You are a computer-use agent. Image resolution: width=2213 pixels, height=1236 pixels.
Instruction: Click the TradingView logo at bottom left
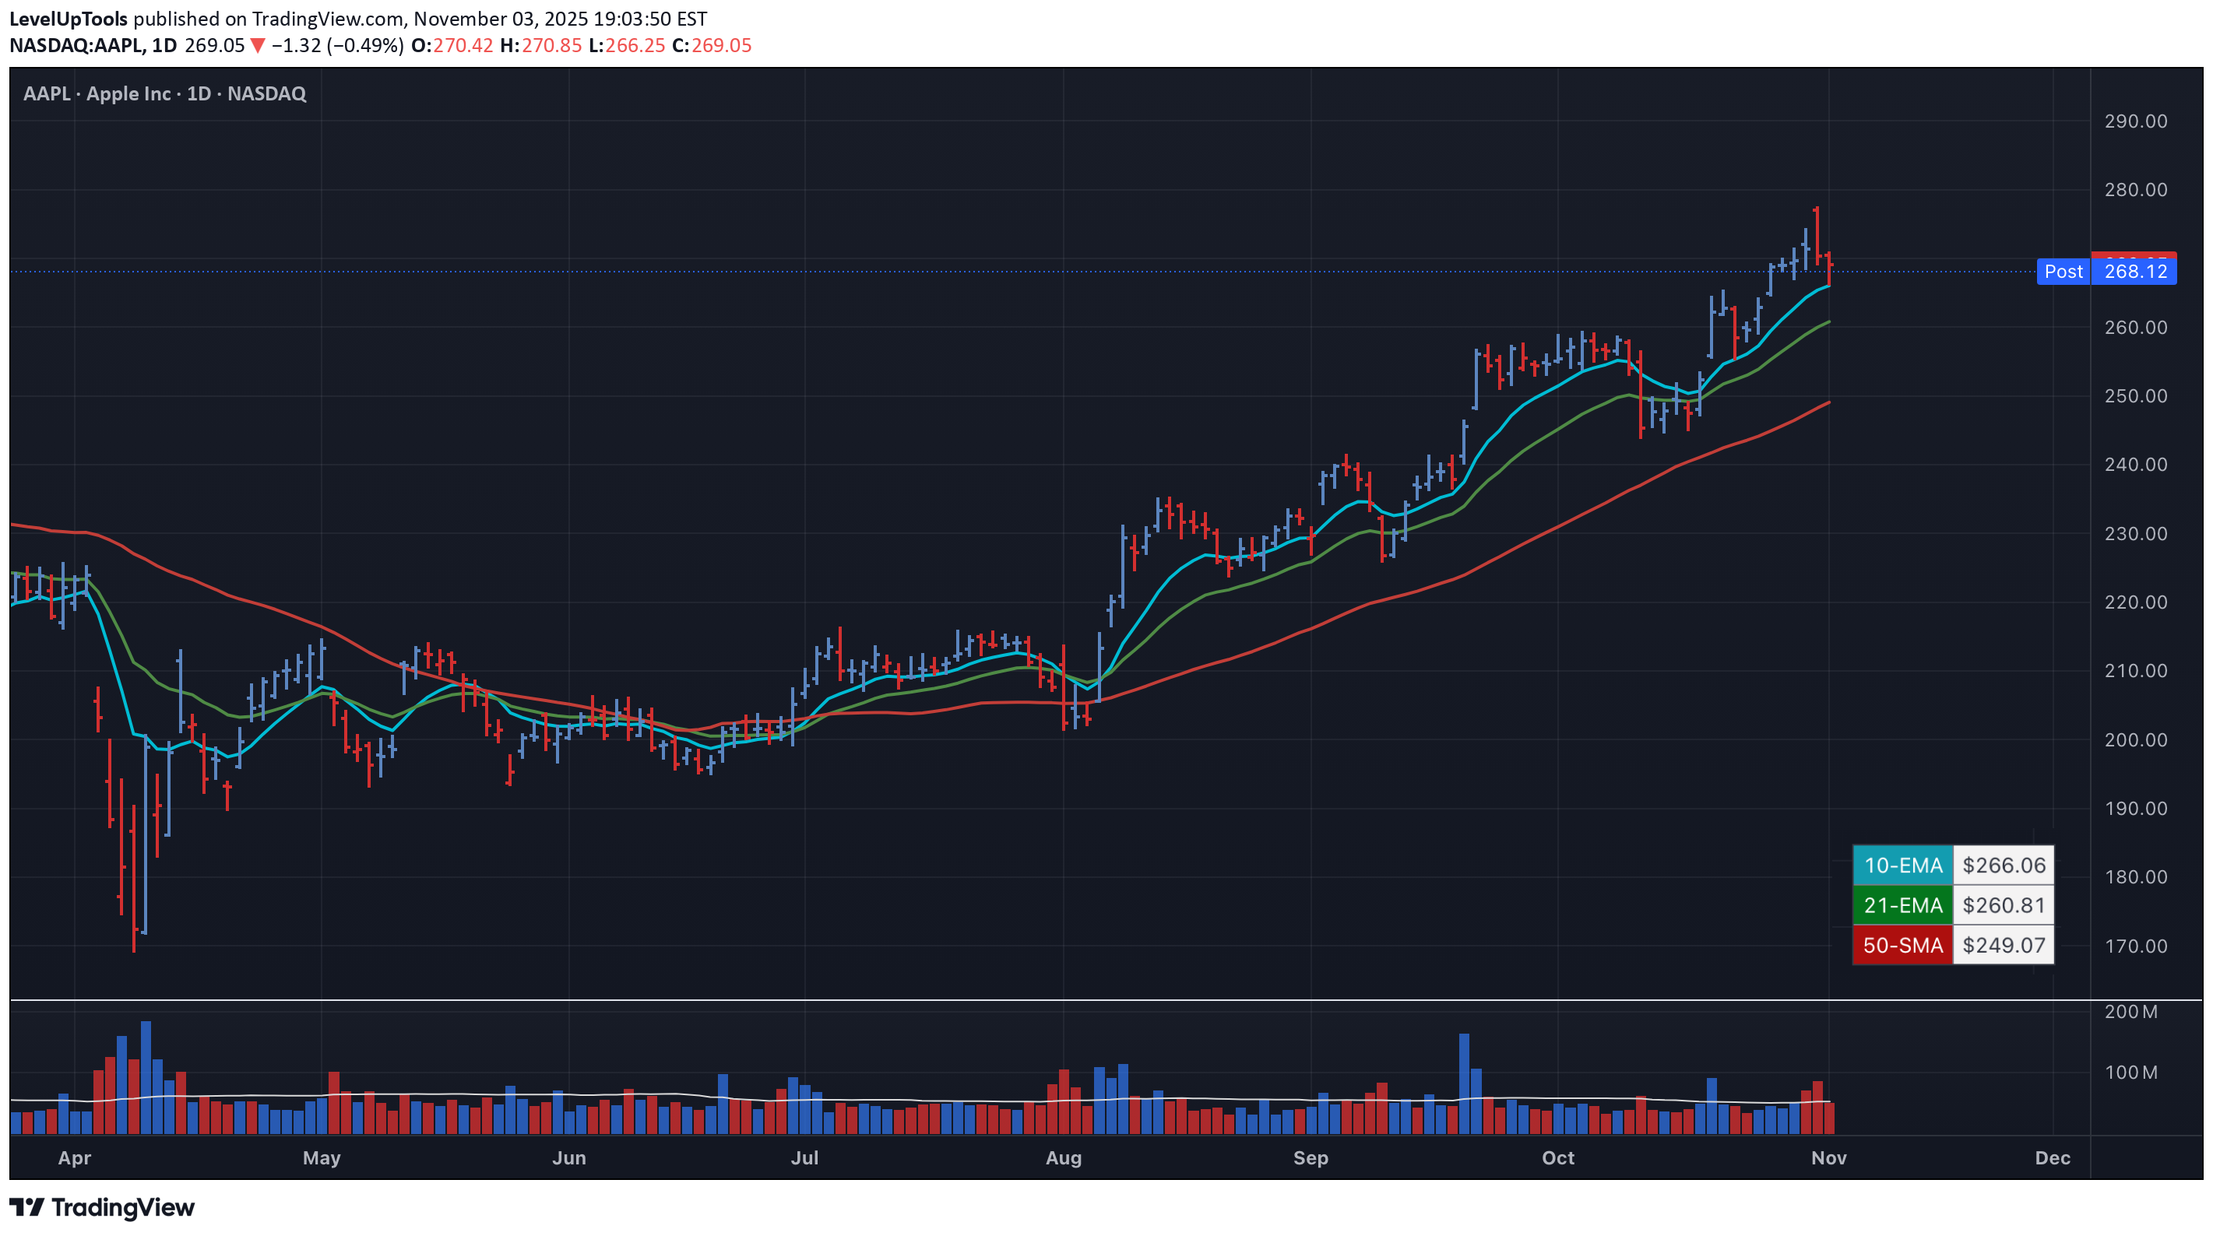pyautogui.click(x=101, y=1206)
